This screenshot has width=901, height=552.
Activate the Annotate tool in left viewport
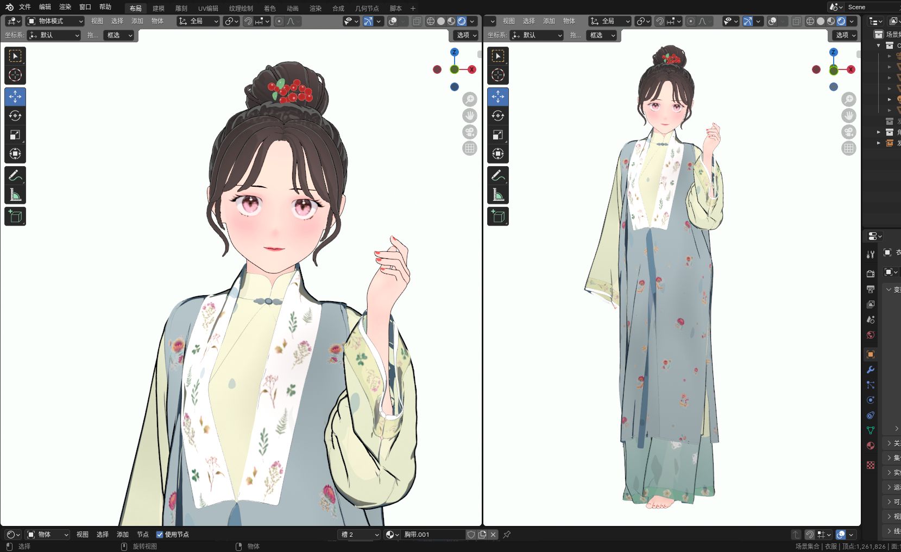[15, 175]
